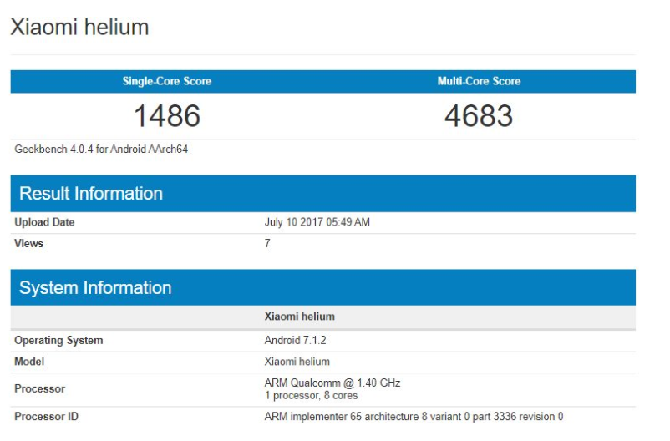
Task: Select the ARM Qualcomm @ 1.40 GHz text
Action: point(332,383)
